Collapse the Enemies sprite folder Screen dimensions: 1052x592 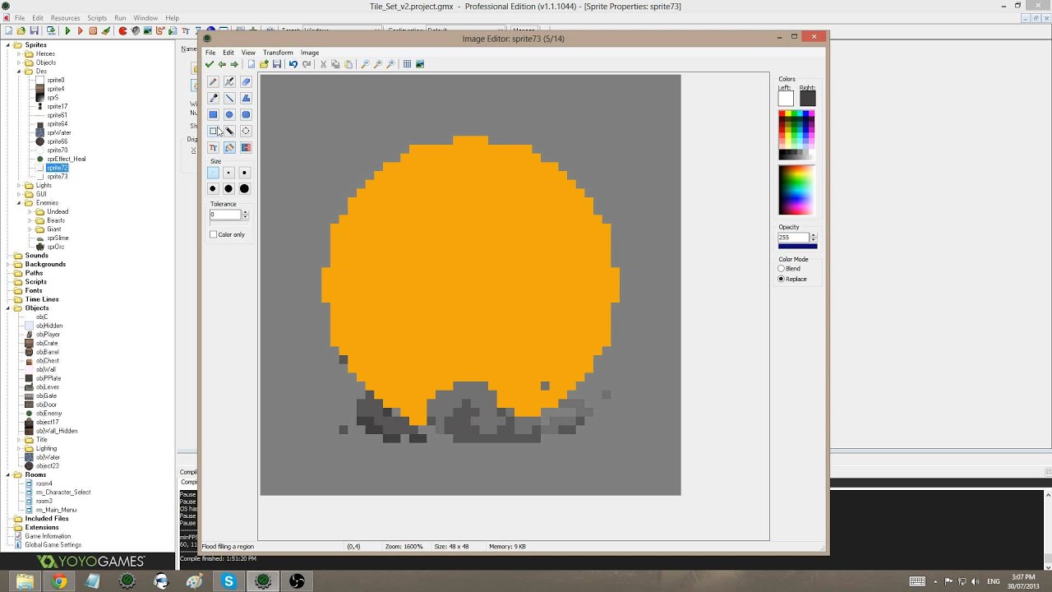pyautogui.click(x=19, y=203)
